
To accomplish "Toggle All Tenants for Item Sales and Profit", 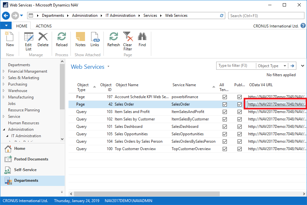I will coord(225,112).
